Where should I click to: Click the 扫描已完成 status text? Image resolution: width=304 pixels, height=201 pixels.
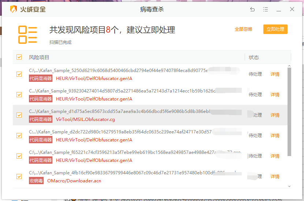pos(60,42)
